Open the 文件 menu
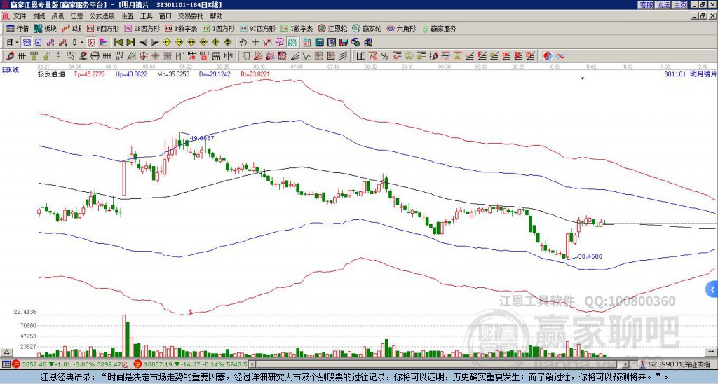 (x=20, y=16)
